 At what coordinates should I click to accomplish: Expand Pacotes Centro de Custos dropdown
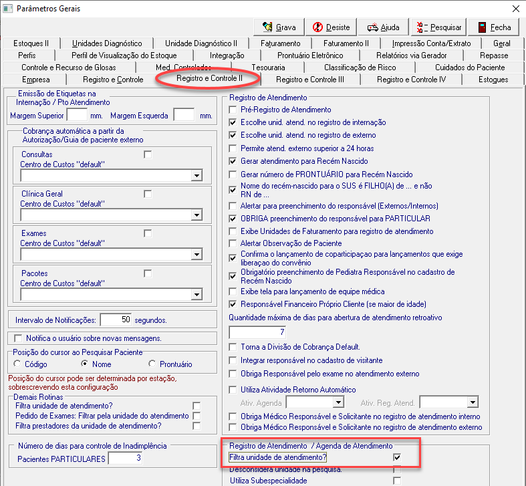click(x=196, y=295)
